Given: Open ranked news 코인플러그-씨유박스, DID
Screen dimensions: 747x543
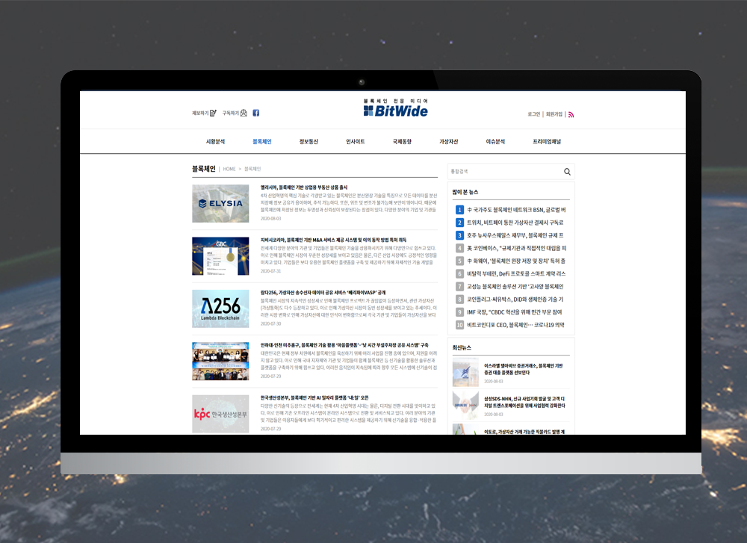Looking at the screenshot, I should click(515, 300).
